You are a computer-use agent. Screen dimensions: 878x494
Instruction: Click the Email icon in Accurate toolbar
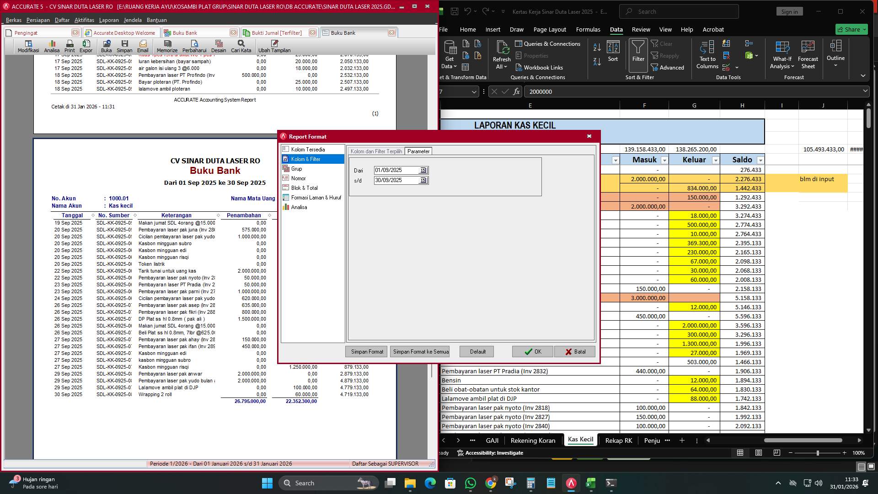(x=143, y=45)
